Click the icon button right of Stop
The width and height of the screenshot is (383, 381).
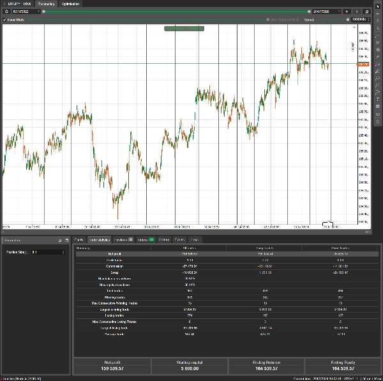(x=366, y=11)
